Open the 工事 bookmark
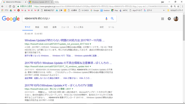The image size is (185, 104). [x=59, y=10]
